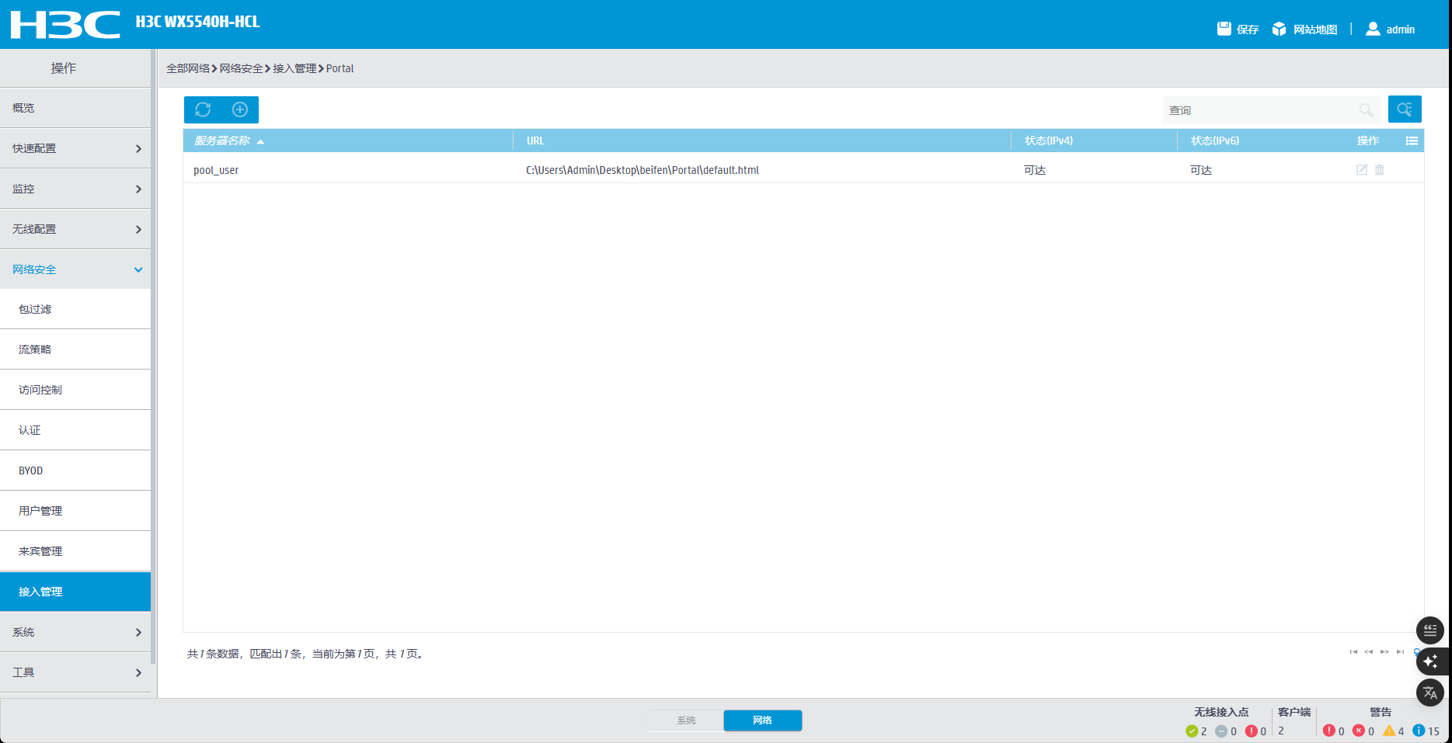Expand the 系统 sidebar menu
Viewport: 1452px width, 743px height.
point(75,632)
